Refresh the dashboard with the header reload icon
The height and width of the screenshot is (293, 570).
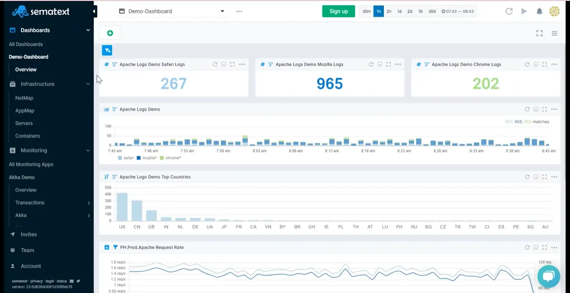(509, 11)
